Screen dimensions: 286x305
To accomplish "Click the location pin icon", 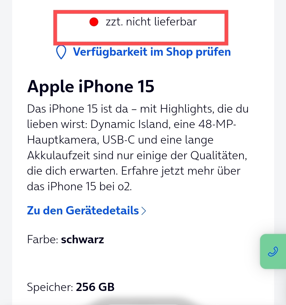I will tap(61, 52).
